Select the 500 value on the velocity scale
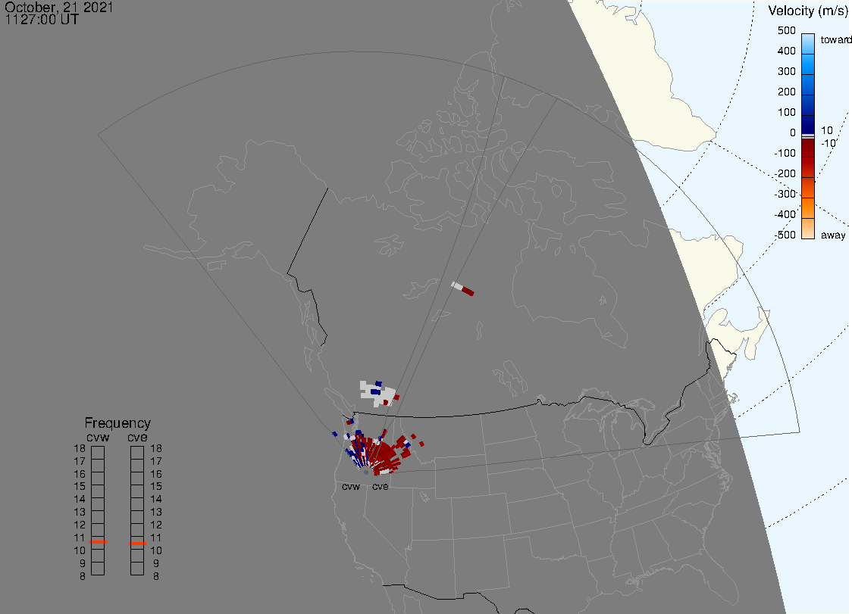 tap(786, 30)
